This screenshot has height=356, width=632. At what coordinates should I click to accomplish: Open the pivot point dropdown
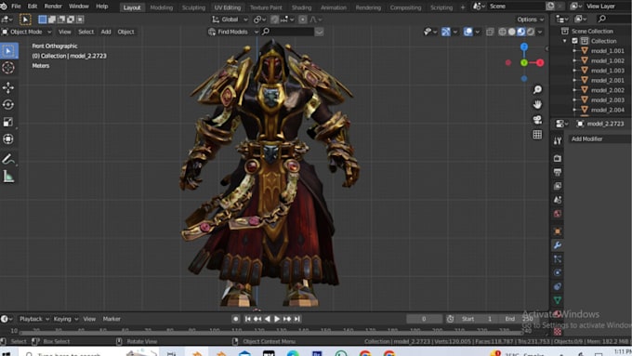click(x=258, y=20)
